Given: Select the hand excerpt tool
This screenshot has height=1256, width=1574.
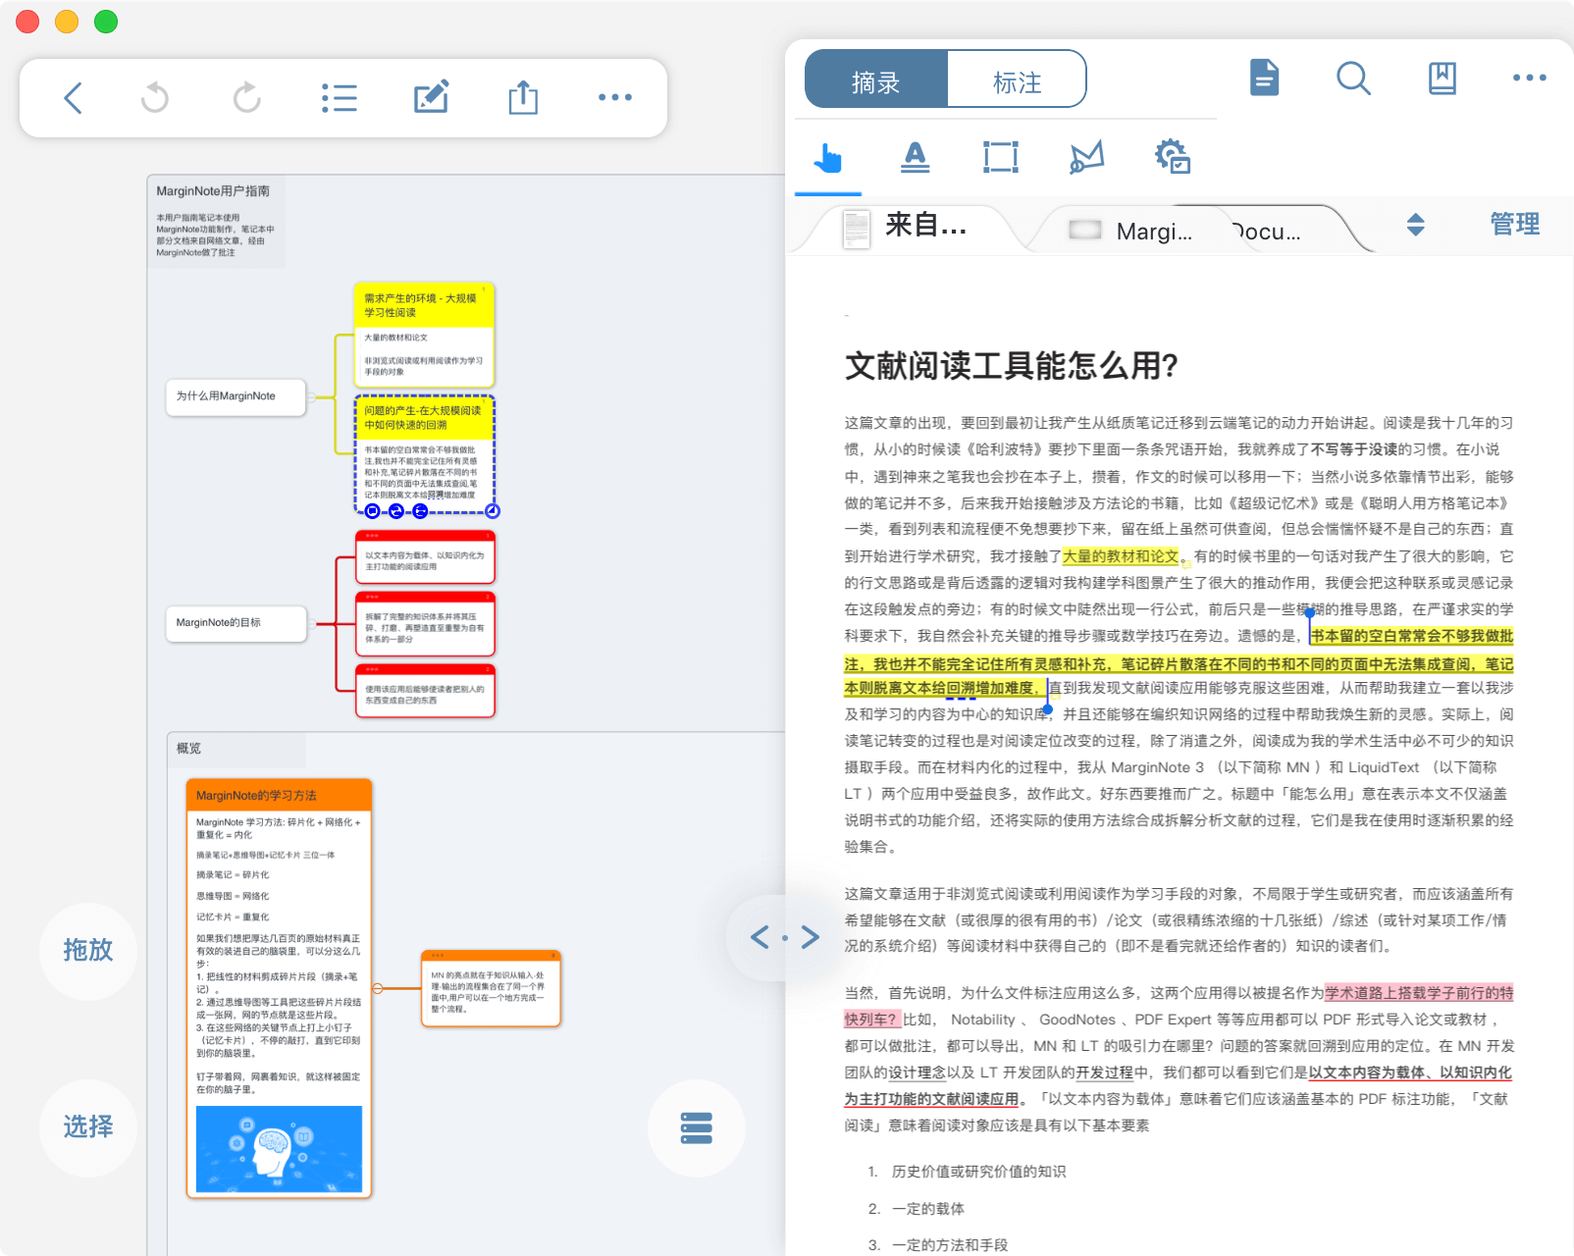Looking at the screenshot, I should (827, 157).
